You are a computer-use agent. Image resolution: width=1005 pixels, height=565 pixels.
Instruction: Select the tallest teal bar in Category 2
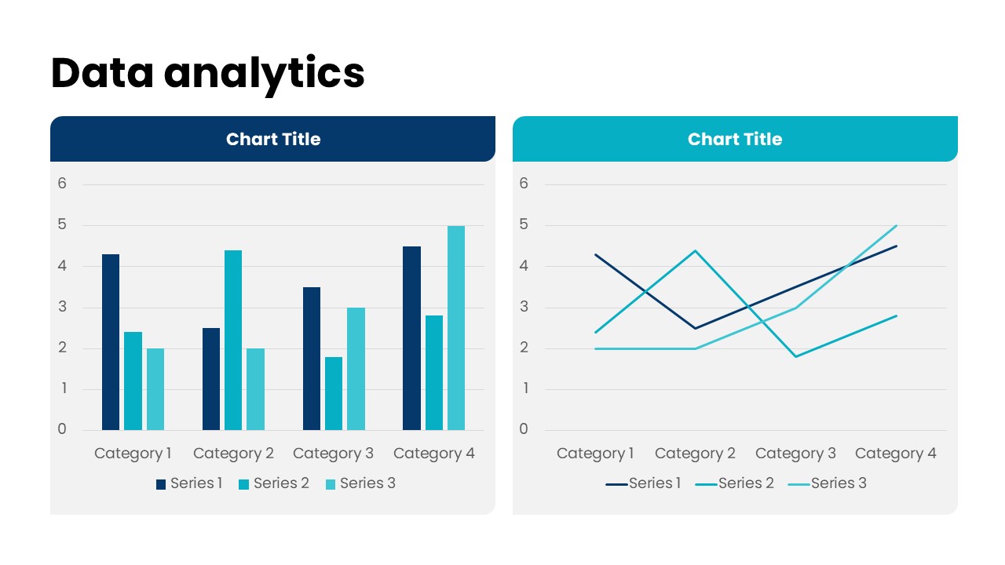pos(233,340)
